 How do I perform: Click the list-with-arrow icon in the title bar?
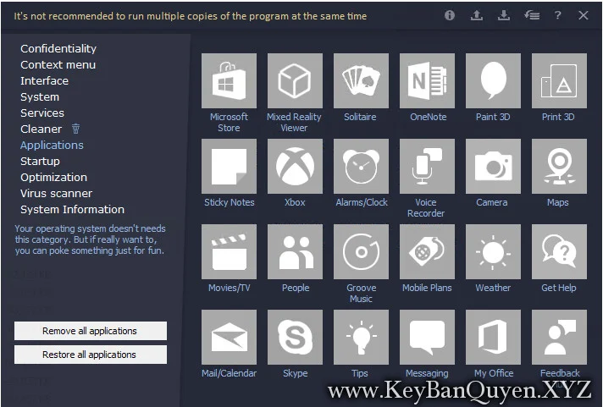click(532, 15)
